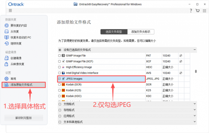This screenshot has height=133, width=209.
Task: Click the Kodak (KDC) icon
Action: coord(63,96)
